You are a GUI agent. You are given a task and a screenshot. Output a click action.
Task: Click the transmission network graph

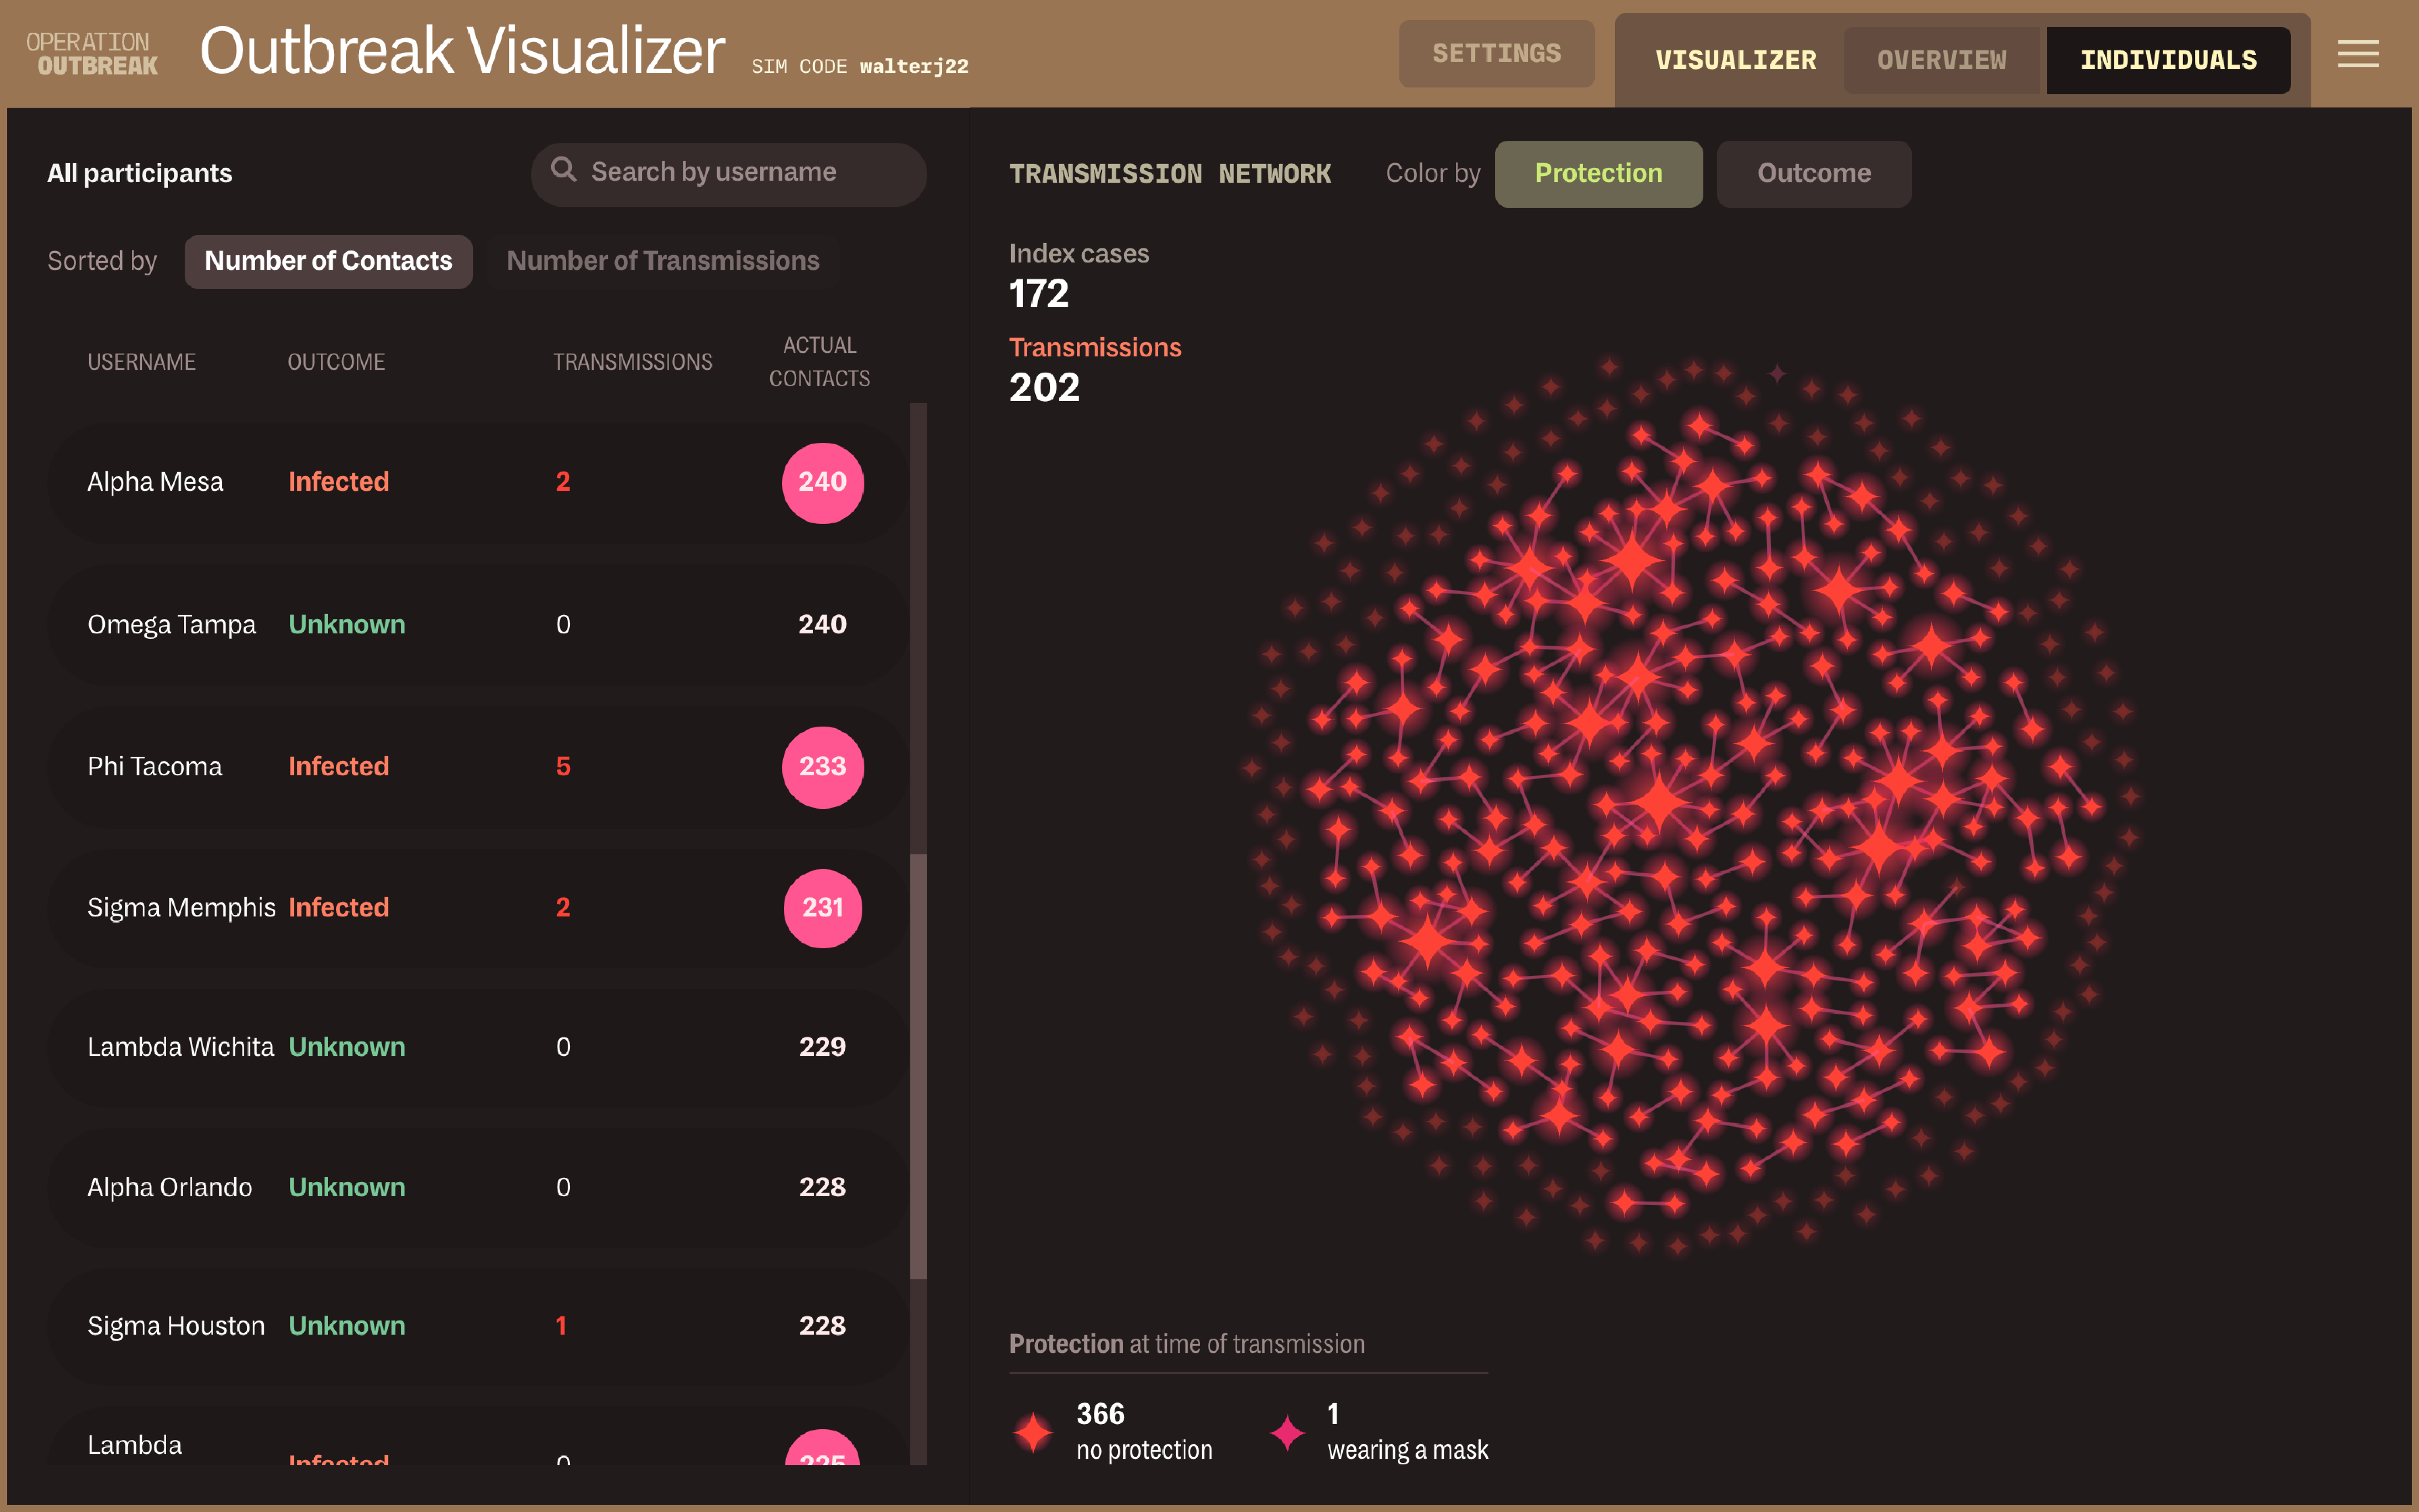pyautogui.click(x=1691, y=805)
